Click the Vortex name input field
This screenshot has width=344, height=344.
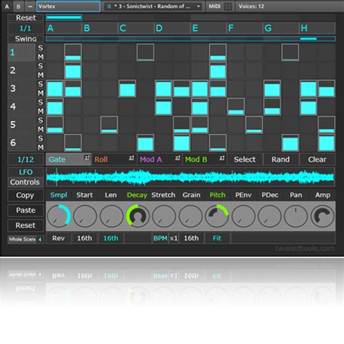tap(68, 7)
